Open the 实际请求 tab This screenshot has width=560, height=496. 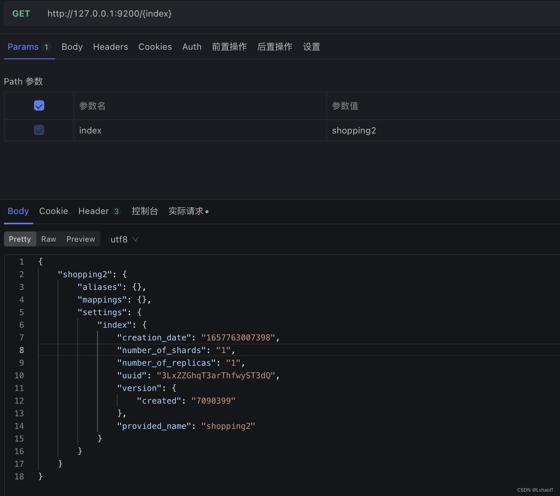click(x=188, y=211)
